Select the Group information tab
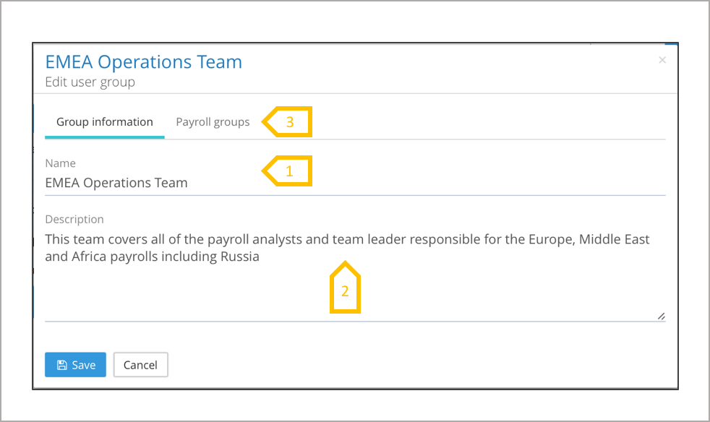This screenshot has height=422, width=710. [x=105, y=122]
